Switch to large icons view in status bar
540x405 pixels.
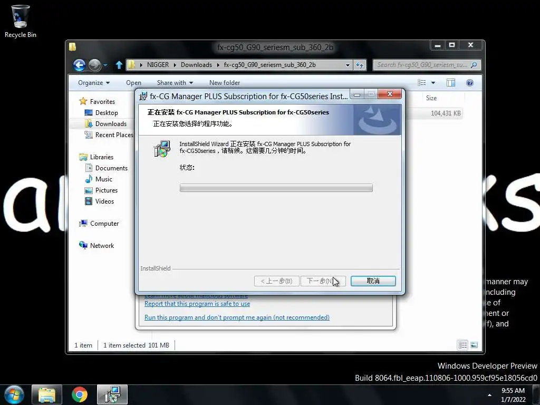474,345
